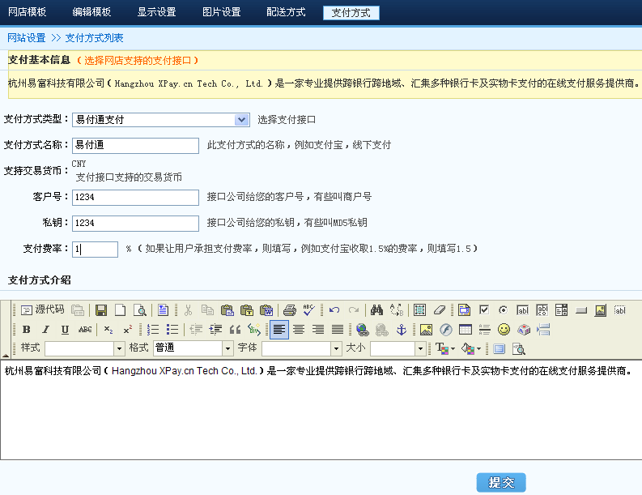Click the Print printer icon
642x495 pixels.
tap(290, 310)
